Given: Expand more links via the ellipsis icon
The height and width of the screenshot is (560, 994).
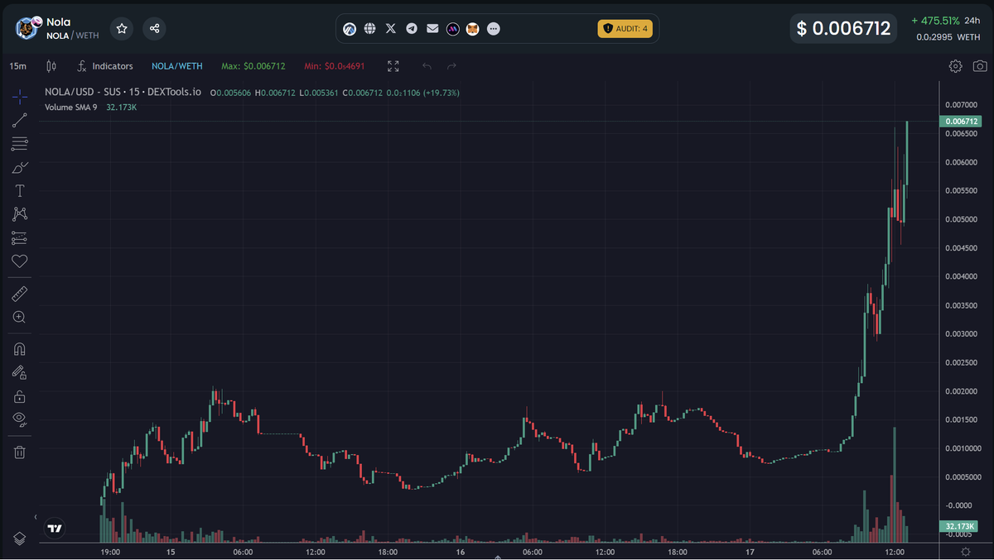Looking at the screenshot, I should click(493, 28).
